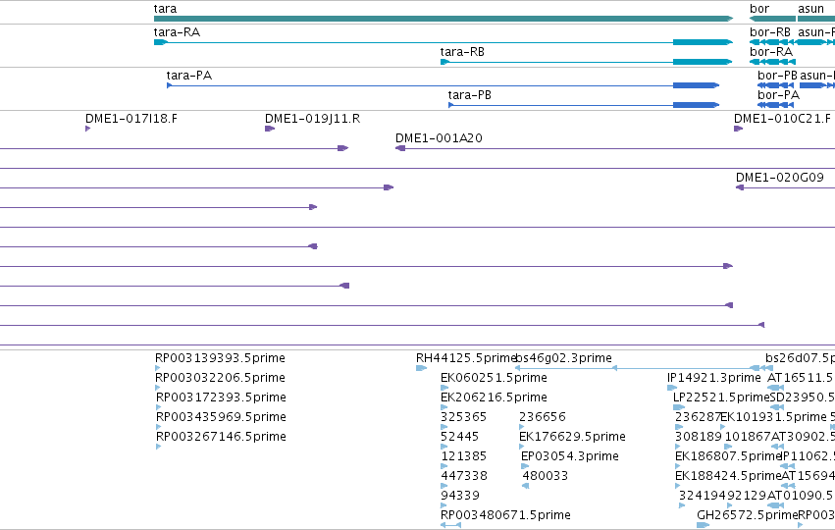Click the DME1-010C21.F label
Screen dimensions: 835x530
click(782, 118)
